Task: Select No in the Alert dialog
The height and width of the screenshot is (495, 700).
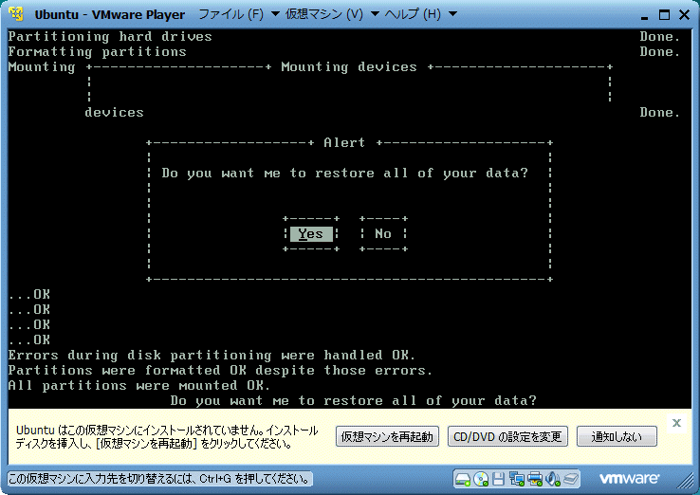Action: click(x=383, y=234)
